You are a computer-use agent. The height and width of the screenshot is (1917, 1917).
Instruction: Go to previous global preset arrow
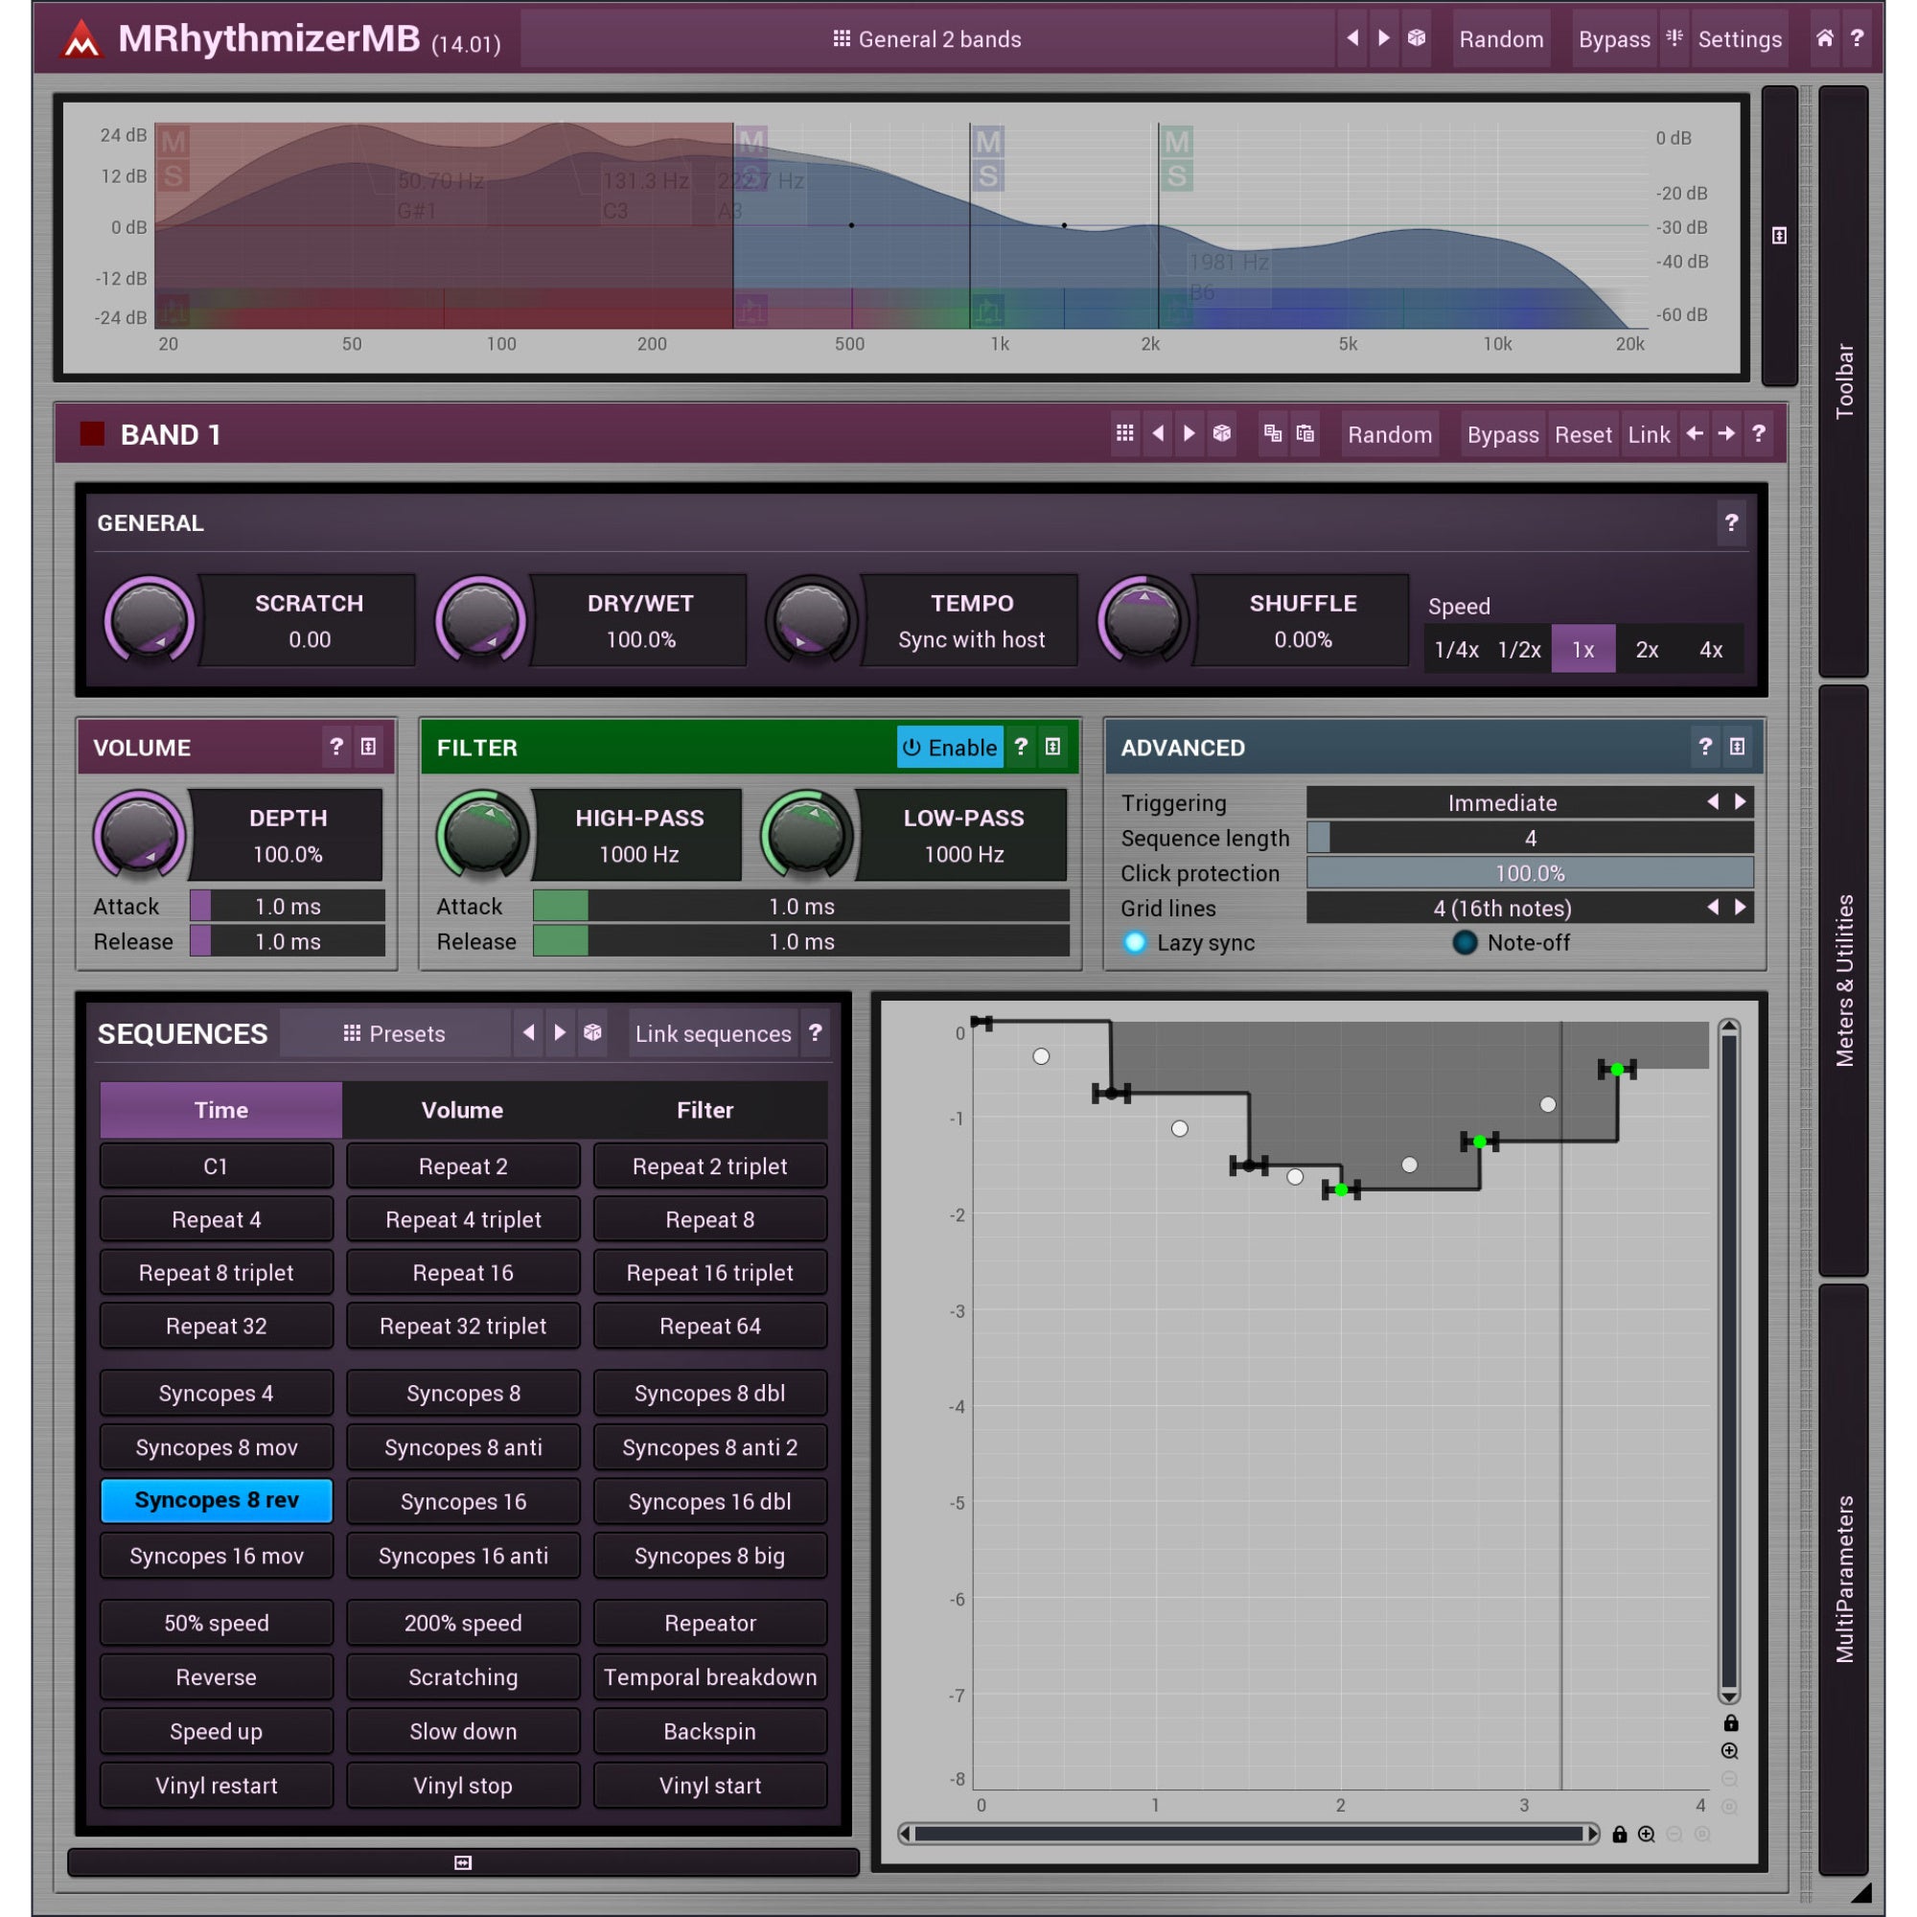[1351, 38]
